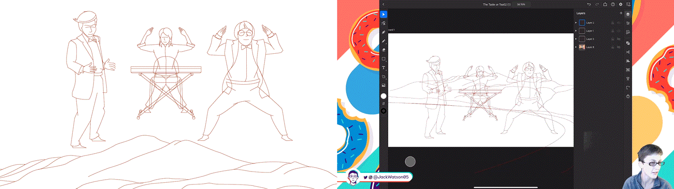
Task: Open the scissors Cut panel
Action: pos(628,52)
